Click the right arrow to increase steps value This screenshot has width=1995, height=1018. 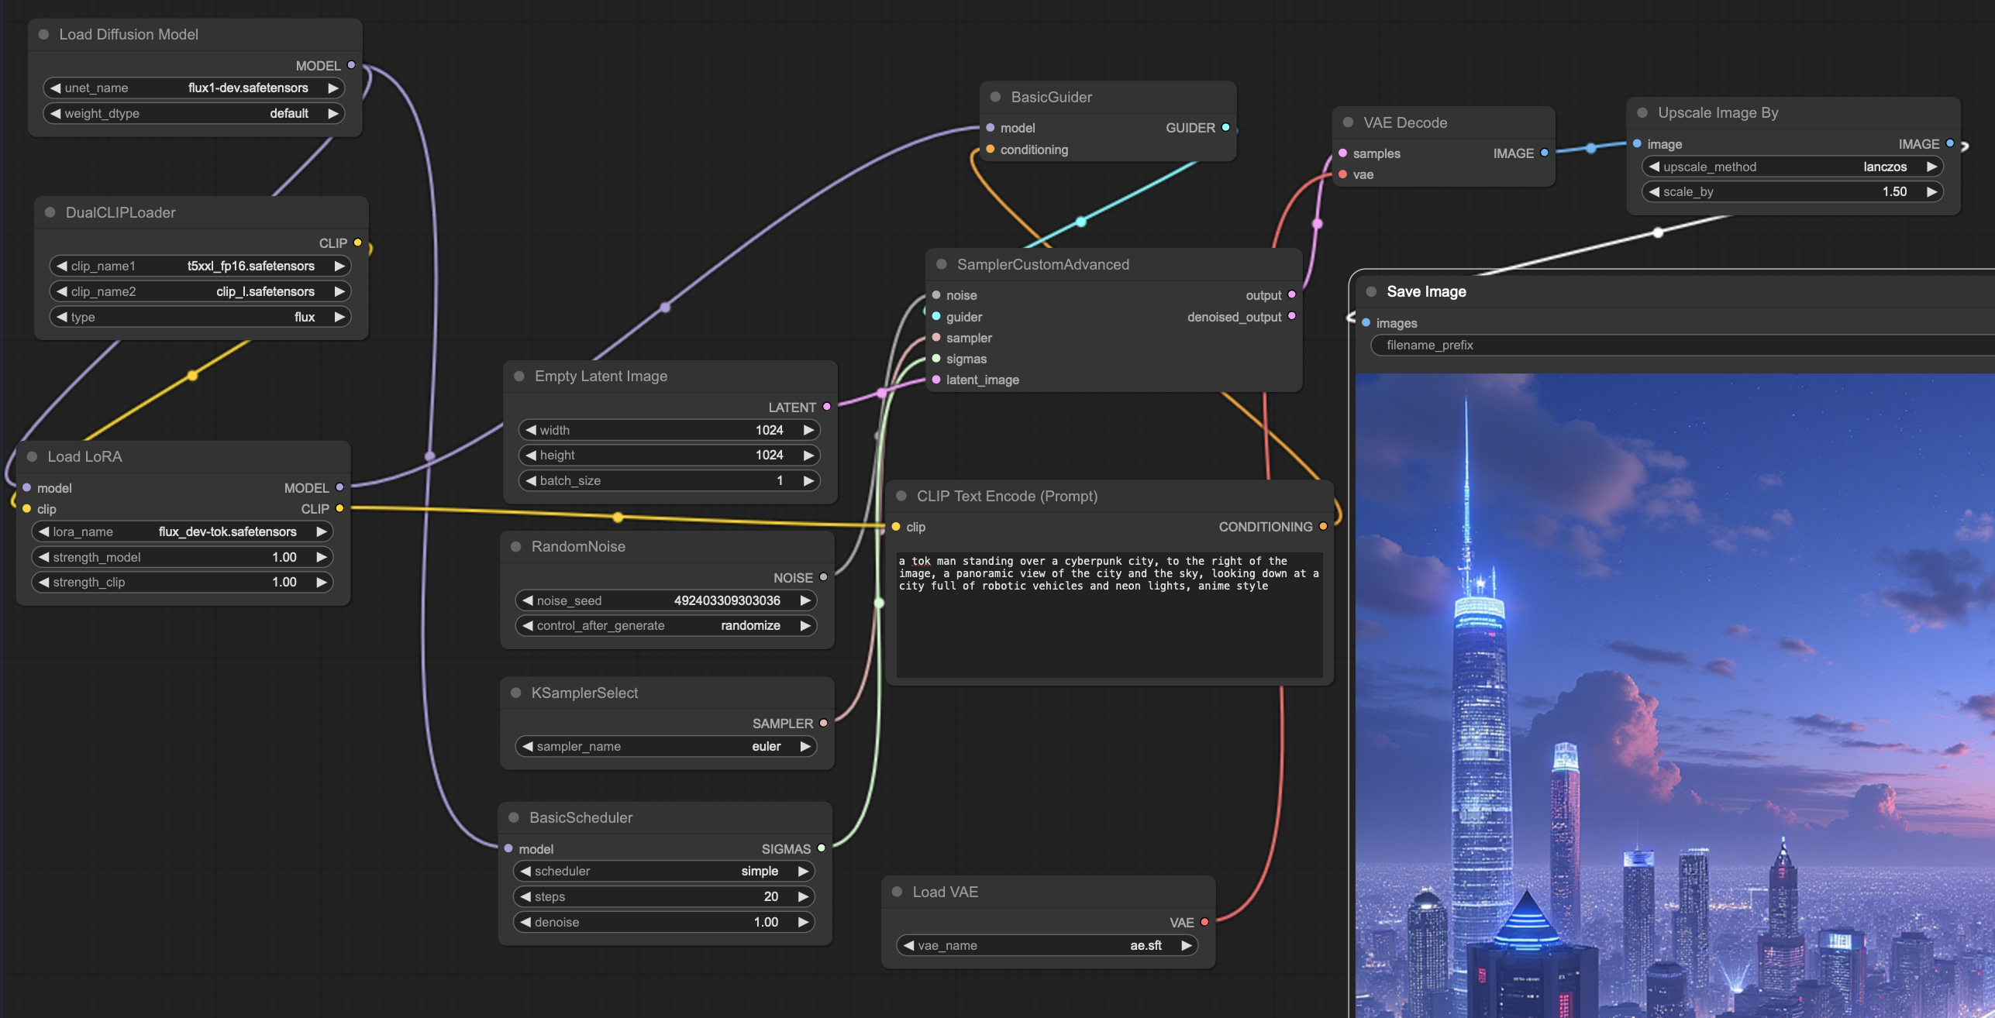coord(804,896)
